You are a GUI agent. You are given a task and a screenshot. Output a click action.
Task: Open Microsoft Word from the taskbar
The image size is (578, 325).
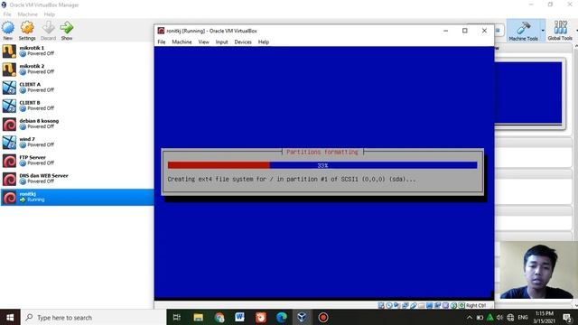(x=239, y=317)
